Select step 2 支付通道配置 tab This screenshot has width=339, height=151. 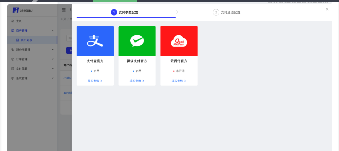(226, 12)
